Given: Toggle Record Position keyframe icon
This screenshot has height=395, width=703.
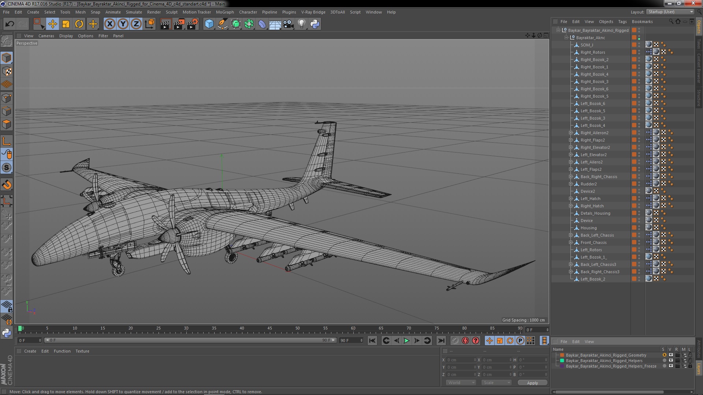Looking at the screenshot, I should pyautogui.click(x=490, y=341).
